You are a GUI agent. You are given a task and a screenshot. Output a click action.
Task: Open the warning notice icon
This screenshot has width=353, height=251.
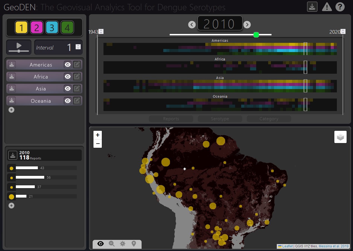pos(327,7)
